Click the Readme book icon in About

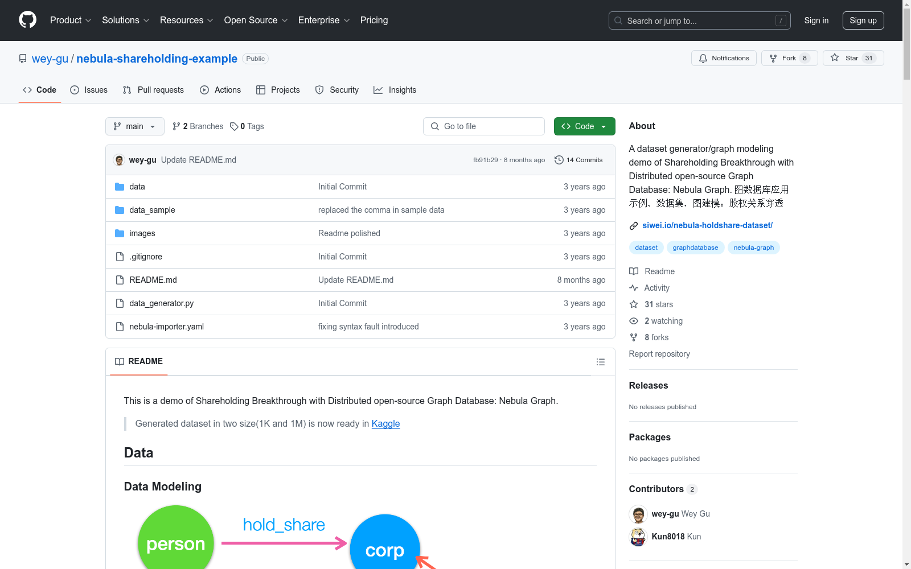pyautogui.click(x=634, y=271)
